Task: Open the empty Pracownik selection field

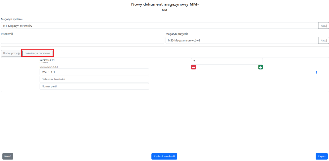Action: (82, 40)
